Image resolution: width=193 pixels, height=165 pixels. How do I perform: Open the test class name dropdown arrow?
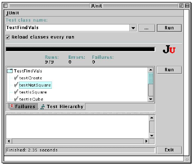[133, 28]
